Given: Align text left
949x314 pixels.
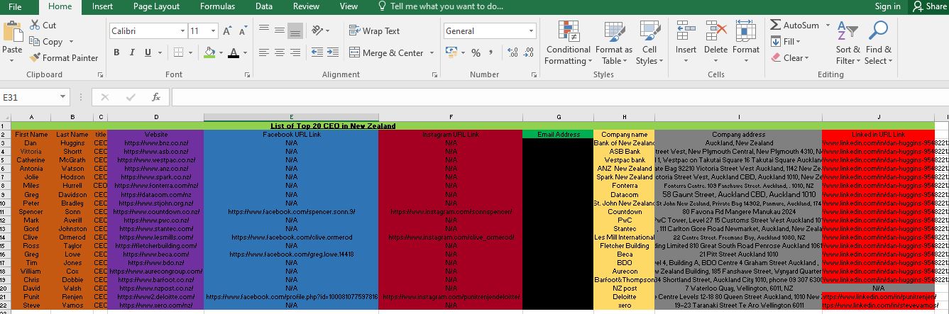Looking at the screenshot, I should coord(264,53).
